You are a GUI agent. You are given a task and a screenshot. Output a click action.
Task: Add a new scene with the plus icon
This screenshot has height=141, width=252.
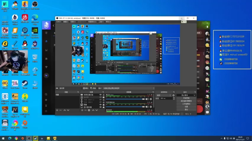57,110
